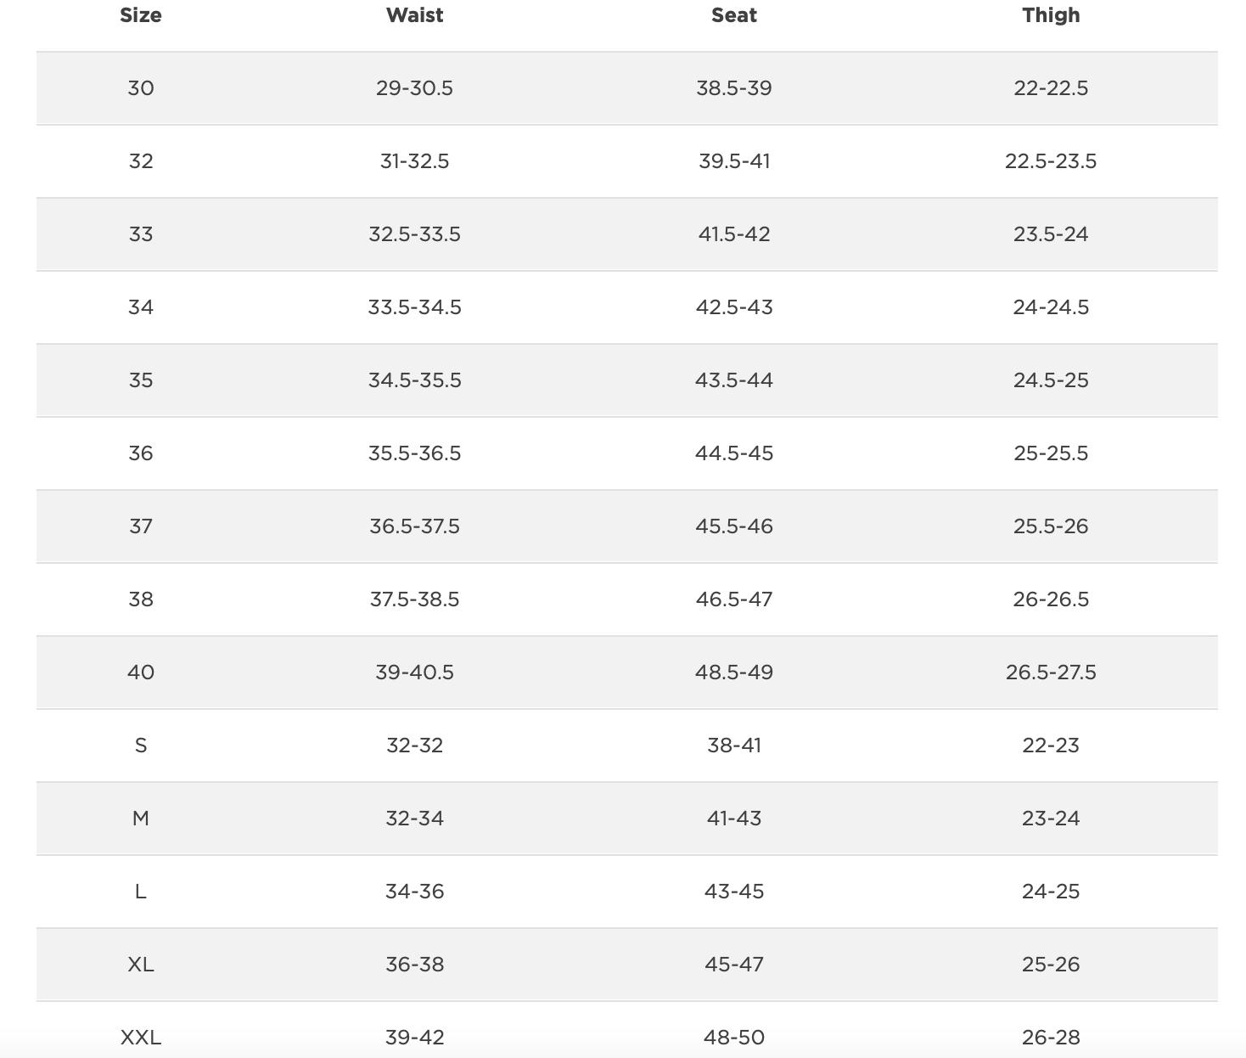Select the size 30 row label

click(x=141, y=88)
